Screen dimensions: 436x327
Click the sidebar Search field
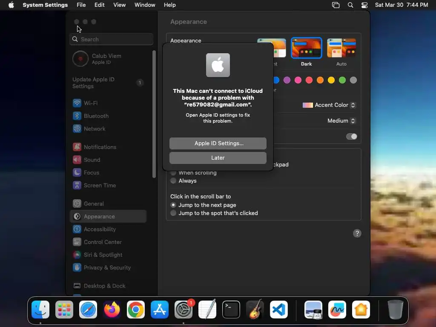[x=111, y=39]
